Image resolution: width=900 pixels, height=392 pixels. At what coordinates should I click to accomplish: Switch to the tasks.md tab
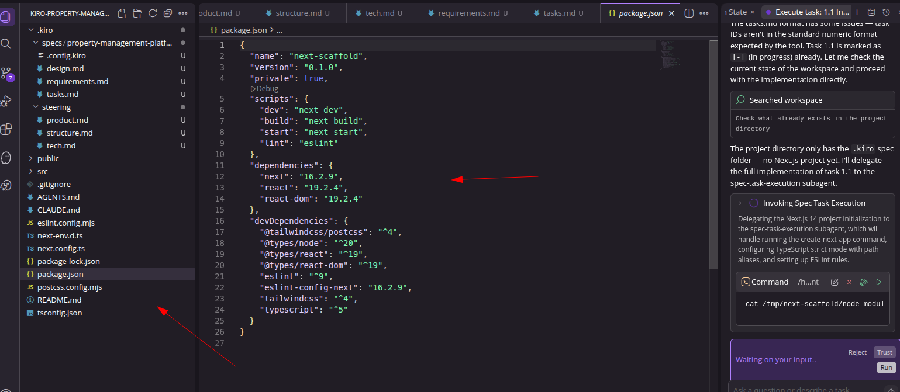tap(563, 13)
